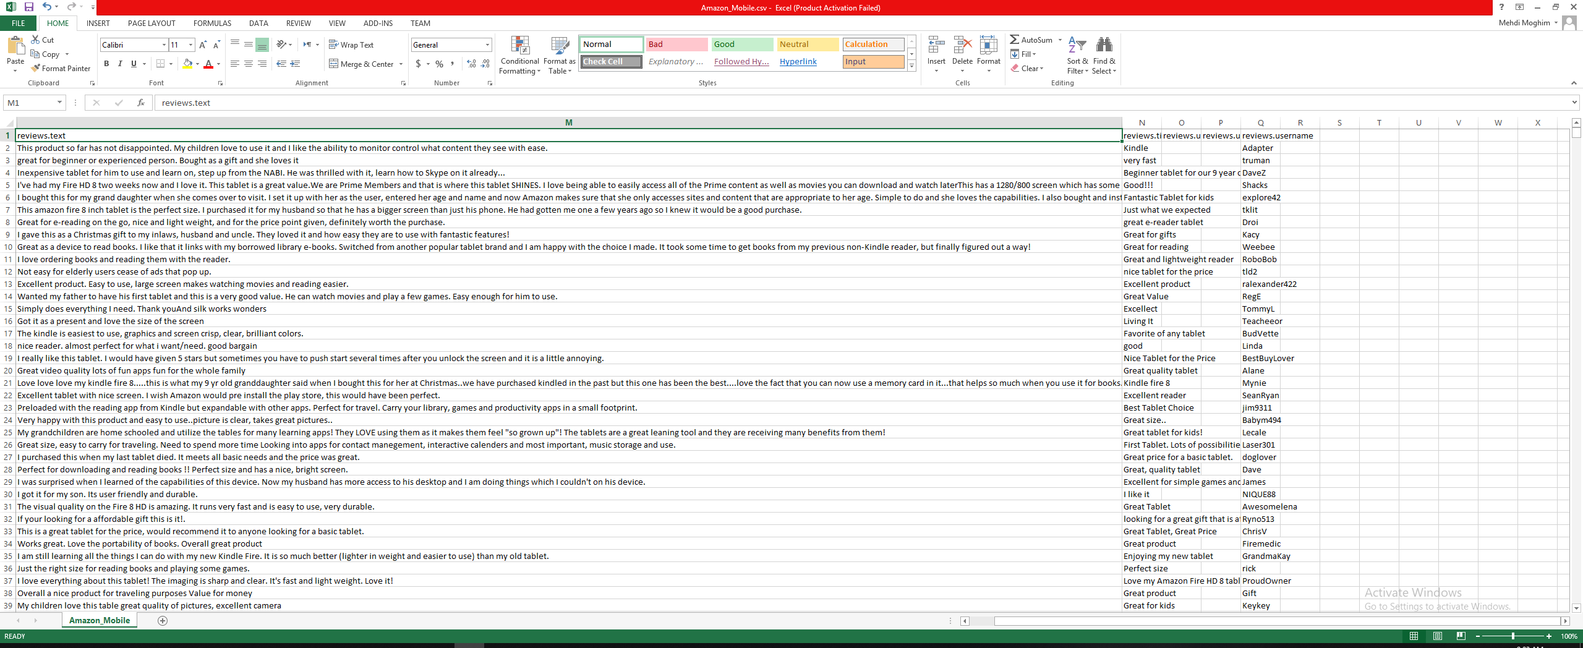Apply the Hyperlink cell style
The image size is (1583, 648).
798,62
